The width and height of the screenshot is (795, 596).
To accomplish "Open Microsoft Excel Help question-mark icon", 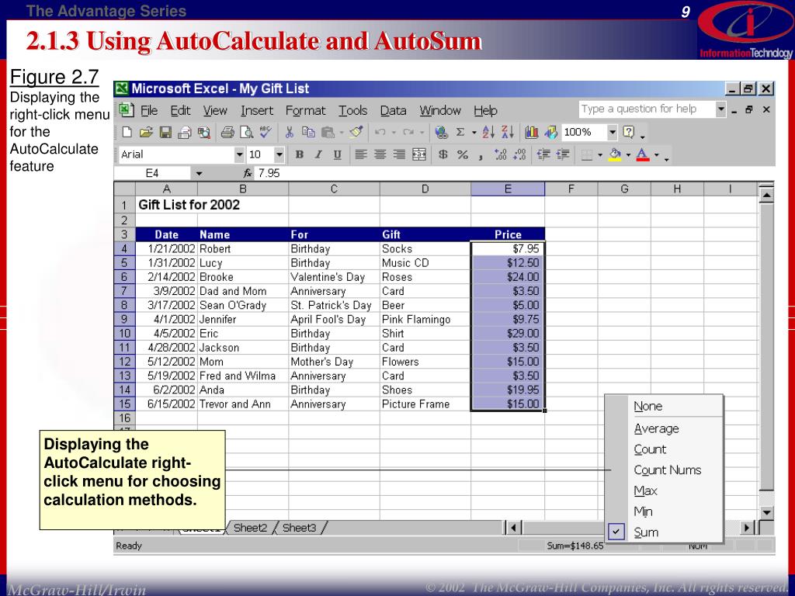I will [628, 133].
